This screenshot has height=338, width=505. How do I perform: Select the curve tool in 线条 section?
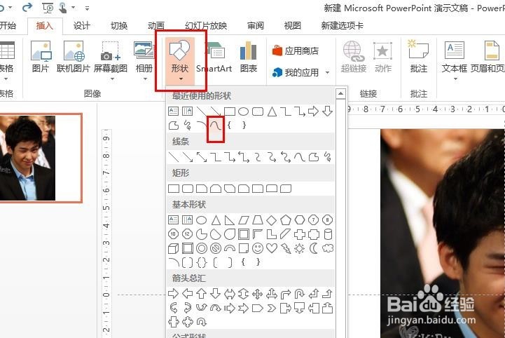299,157
